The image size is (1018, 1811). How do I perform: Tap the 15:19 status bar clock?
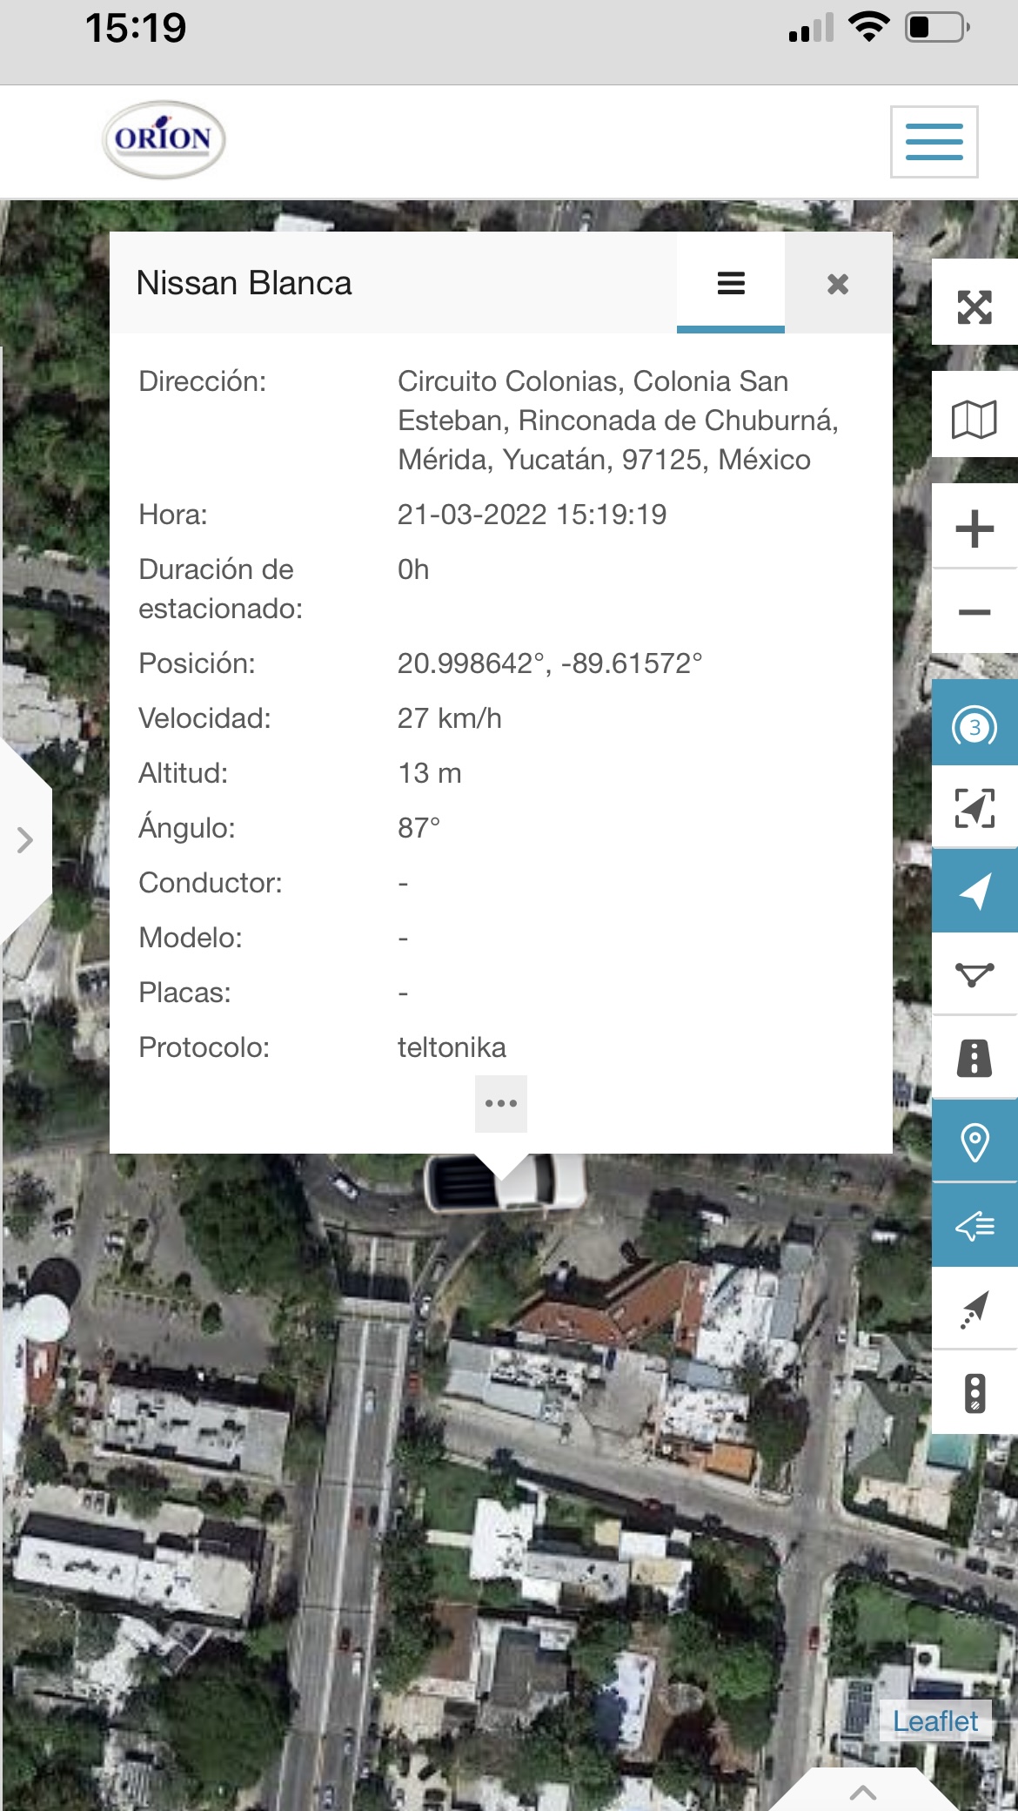tap(136, 28)
